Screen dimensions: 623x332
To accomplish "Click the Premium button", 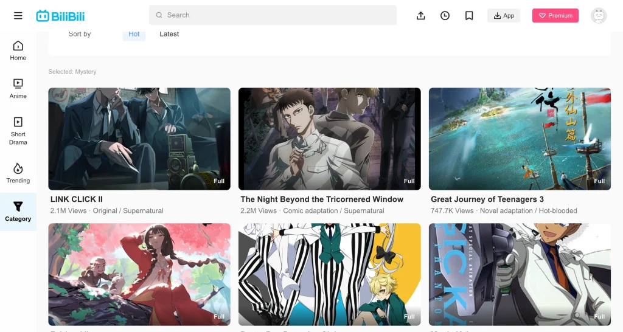I will click(555, 15).
